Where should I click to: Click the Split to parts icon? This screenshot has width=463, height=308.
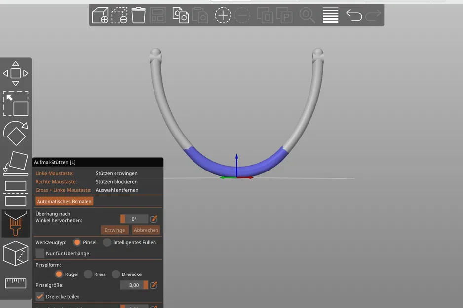(x=284, y=15)
